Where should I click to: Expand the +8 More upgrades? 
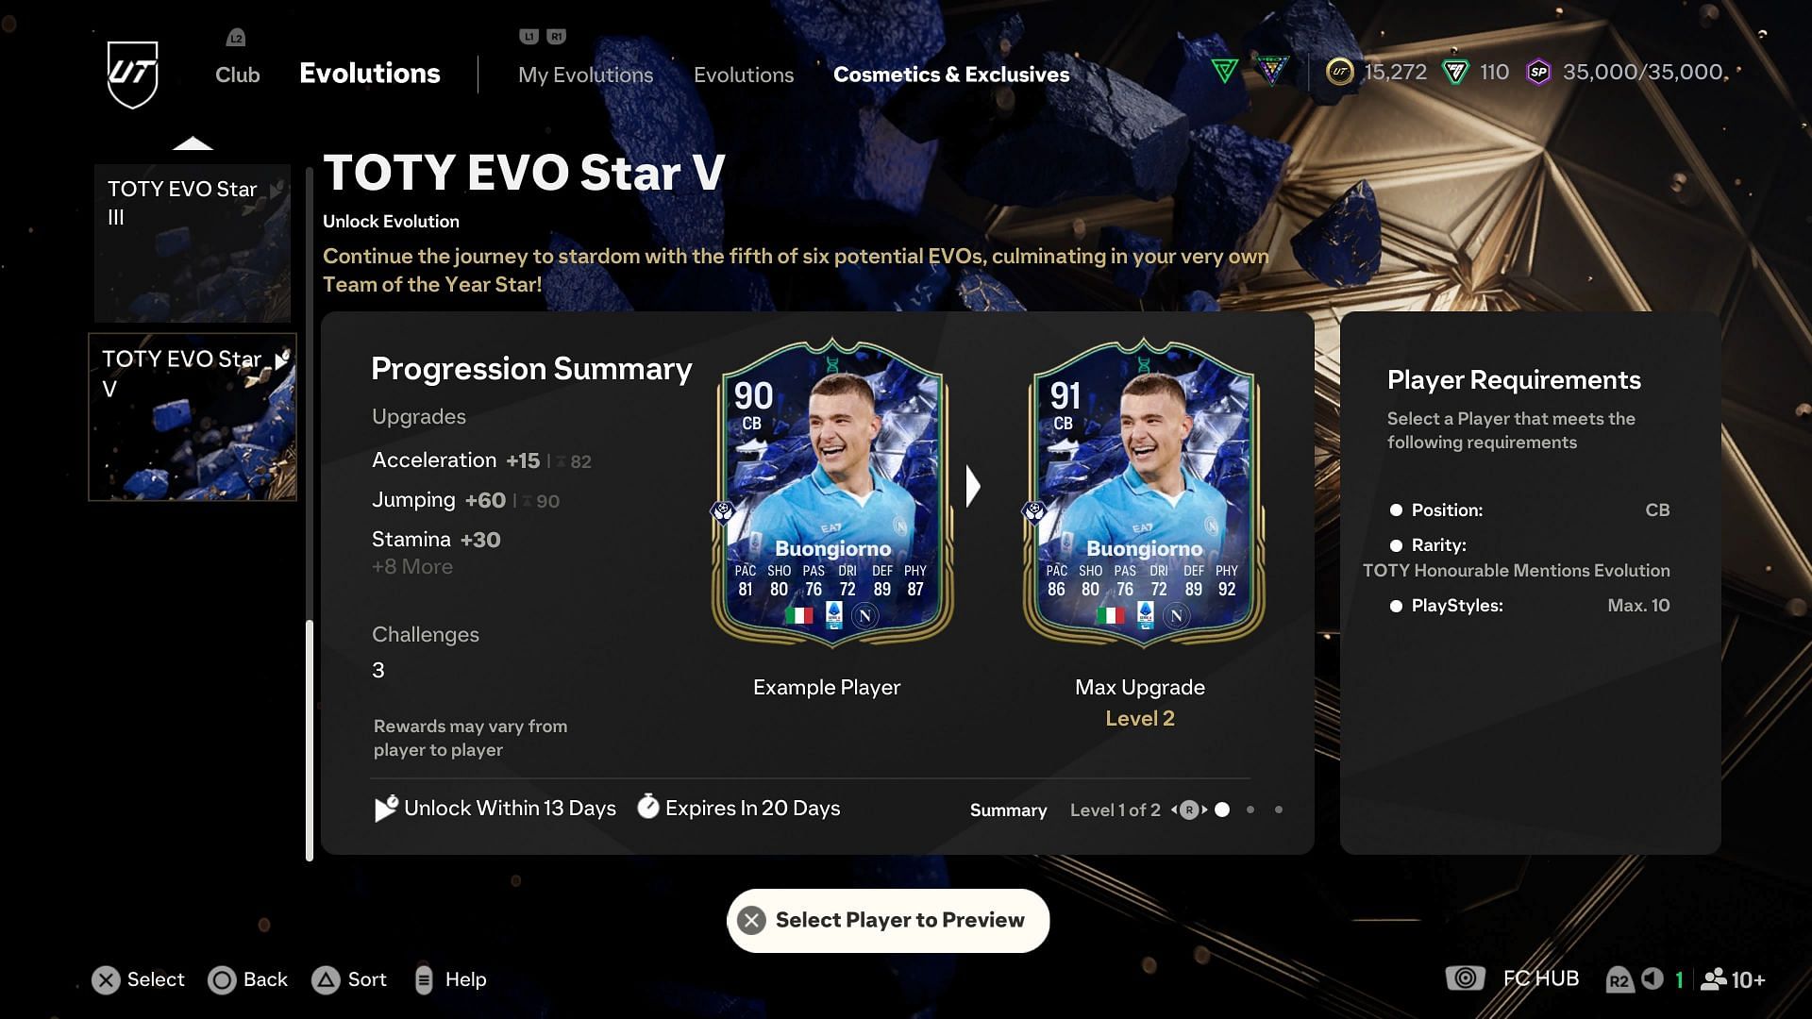(x=412, y=567)
